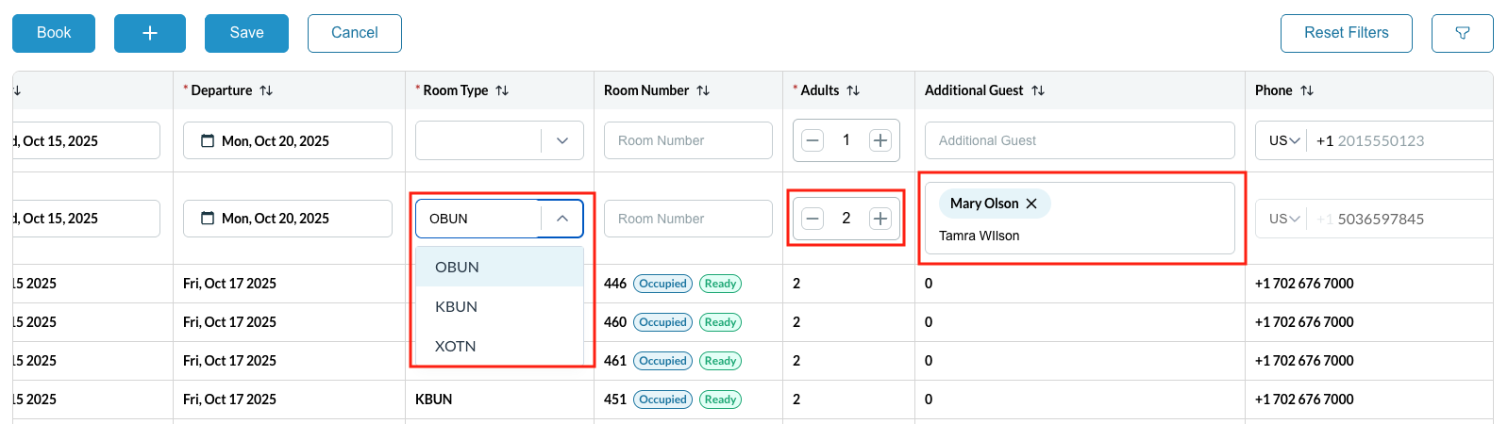This screenshot has width=1508, height=424.
Task: Sort by Departure column arrows
Action: click(x=266, y=90)
